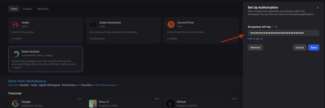Click the 'langgenius / github' text

click(x=187, y=105)
